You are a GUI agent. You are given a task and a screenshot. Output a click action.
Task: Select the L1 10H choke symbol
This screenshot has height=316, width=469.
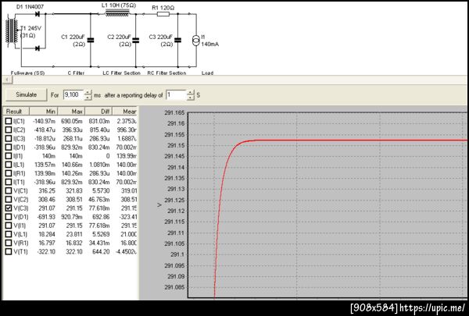point(117,12)
